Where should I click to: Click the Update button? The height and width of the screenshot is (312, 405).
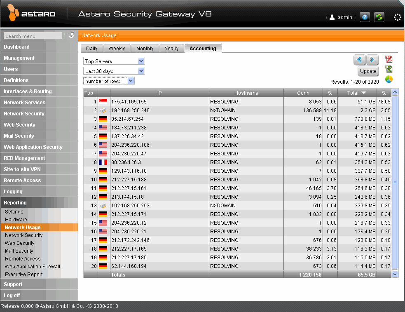368,71
